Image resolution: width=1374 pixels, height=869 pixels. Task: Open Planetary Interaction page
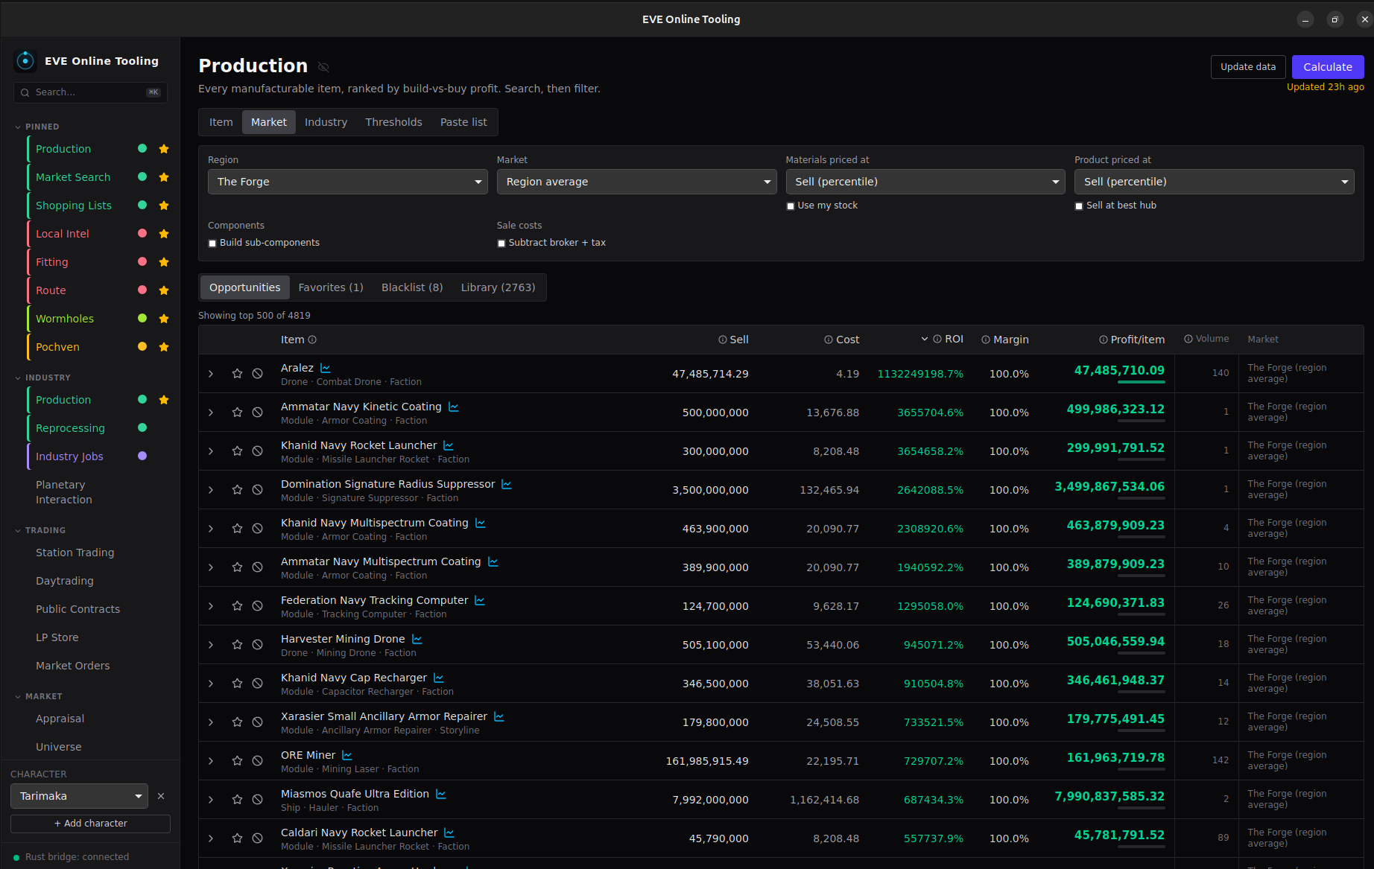click(x=64, y=492)
